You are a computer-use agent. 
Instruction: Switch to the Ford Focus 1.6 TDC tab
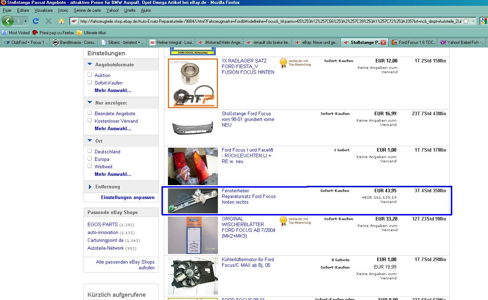[414, 42]
